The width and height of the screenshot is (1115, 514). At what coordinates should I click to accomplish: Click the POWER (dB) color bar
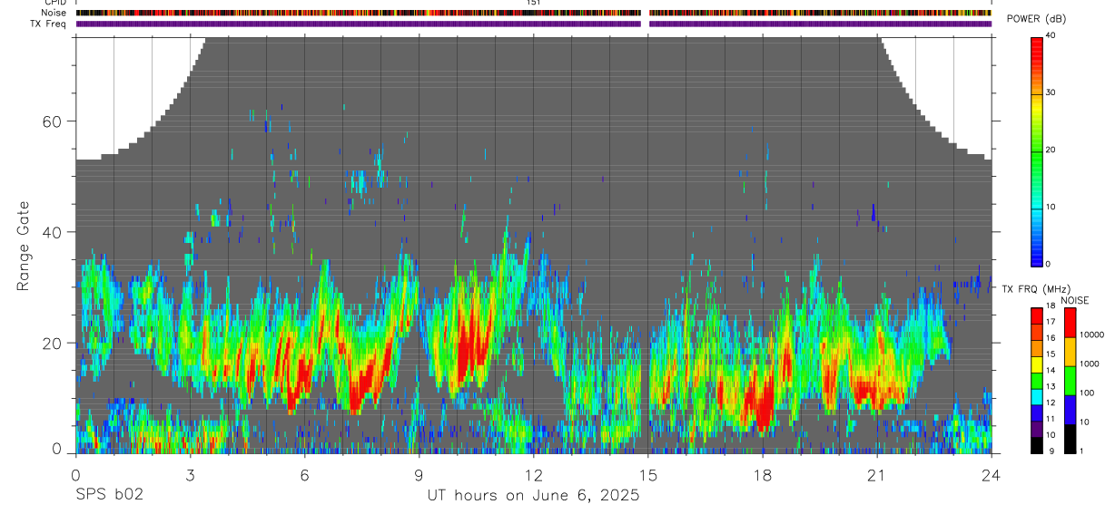click(1037, 150)
